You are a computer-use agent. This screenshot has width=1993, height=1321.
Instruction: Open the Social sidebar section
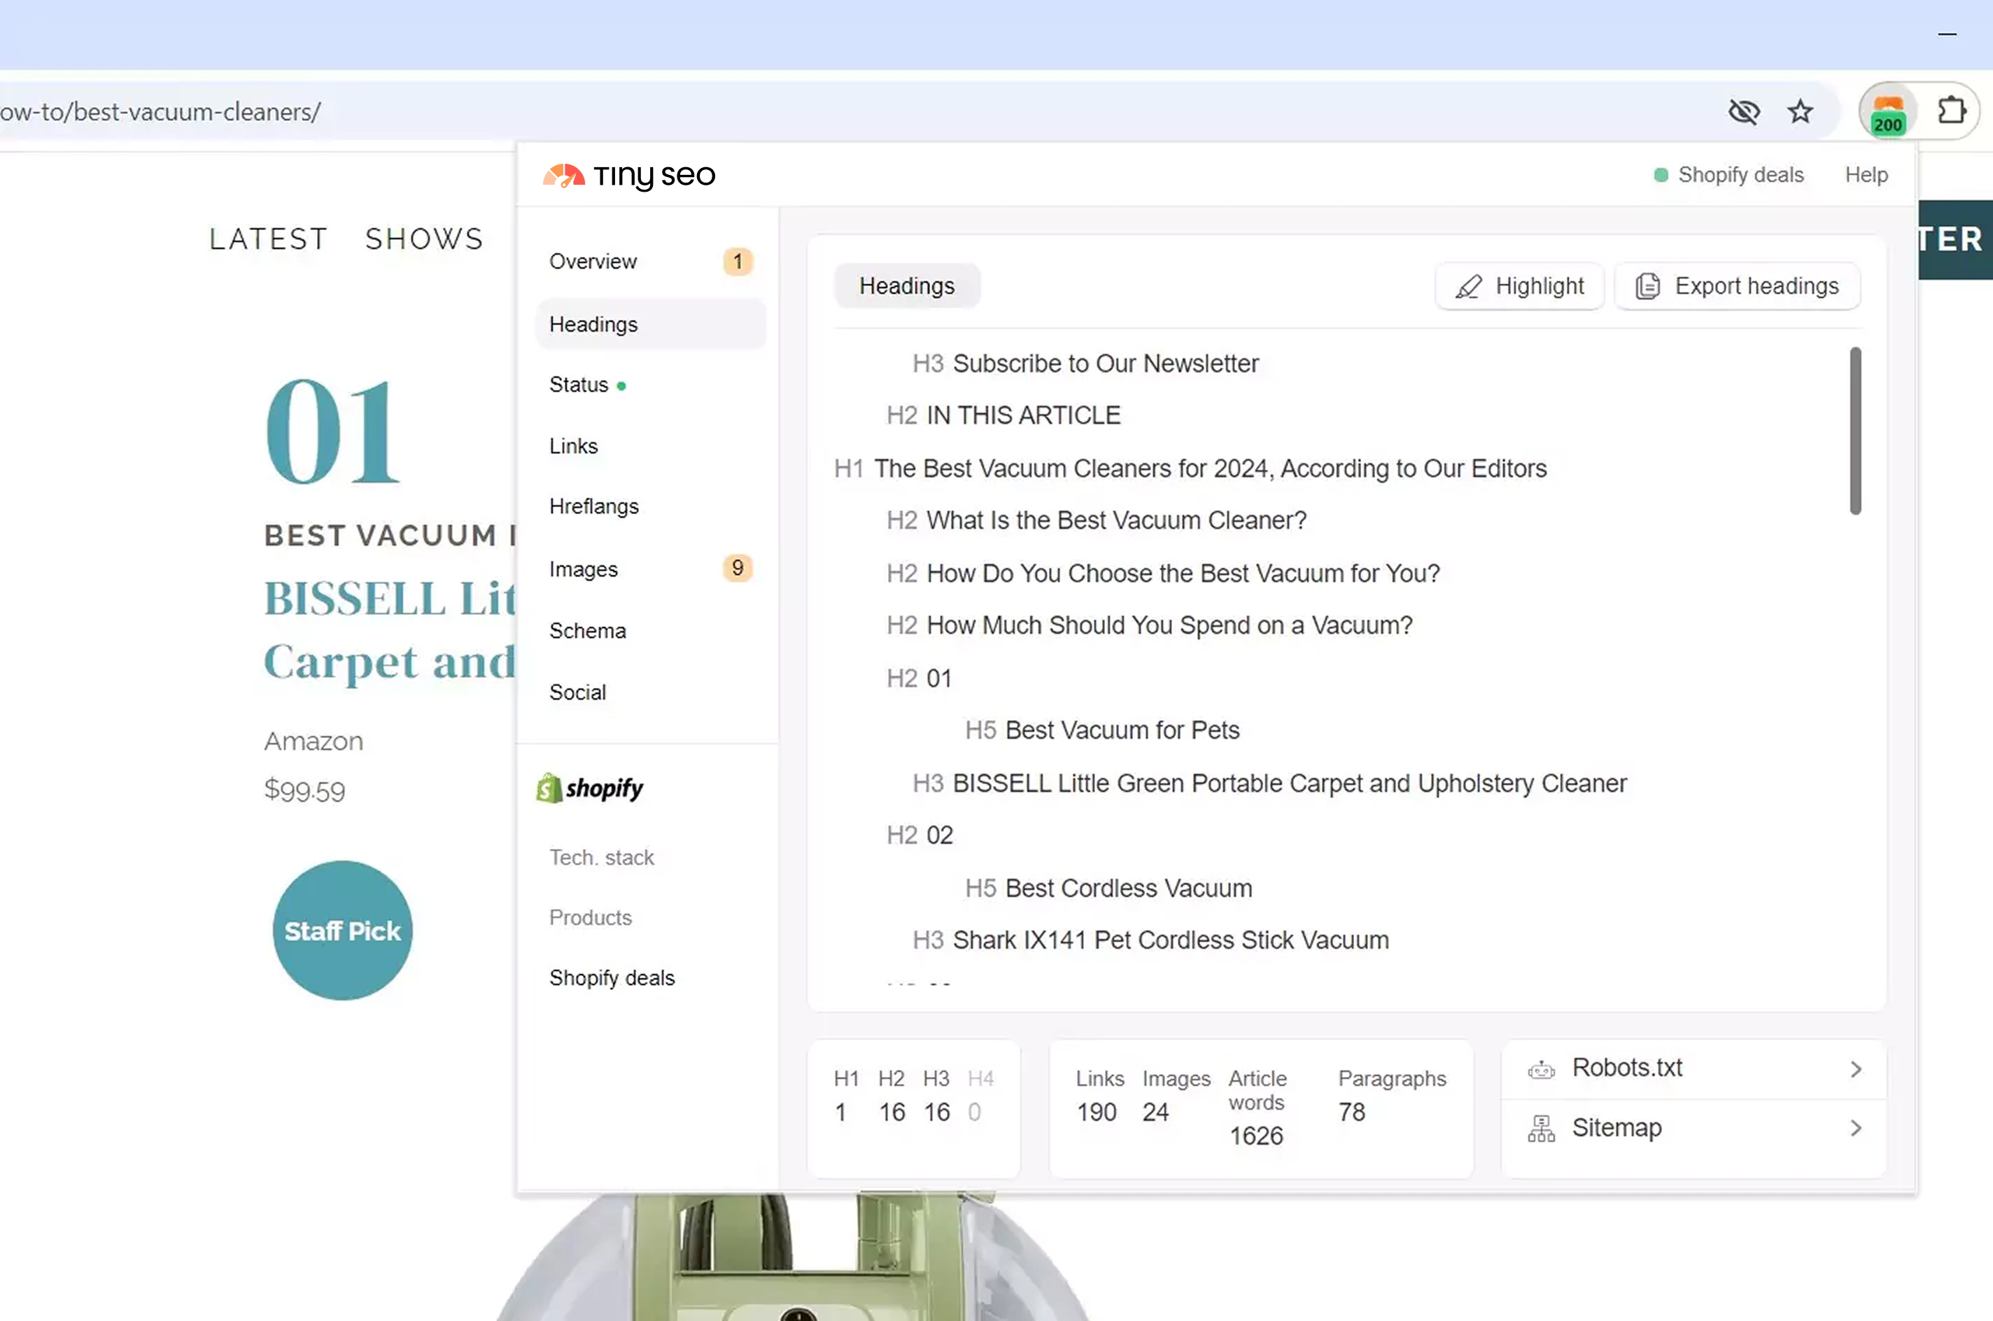[650, 693]
